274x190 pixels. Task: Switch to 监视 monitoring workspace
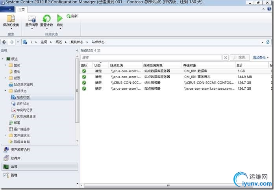click(40, 167)
